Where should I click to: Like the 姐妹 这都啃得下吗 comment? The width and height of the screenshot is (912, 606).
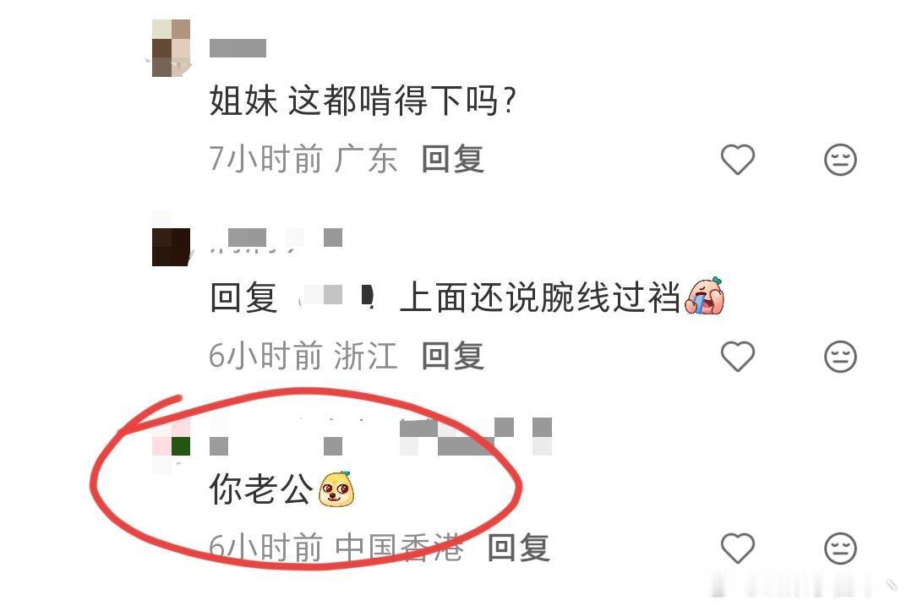point(738,160)
